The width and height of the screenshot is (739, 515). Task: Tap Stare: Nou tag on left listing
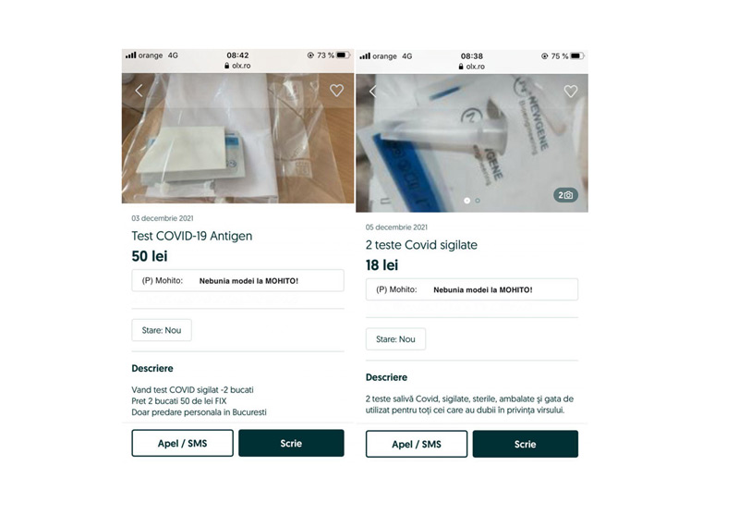[162, 330]
